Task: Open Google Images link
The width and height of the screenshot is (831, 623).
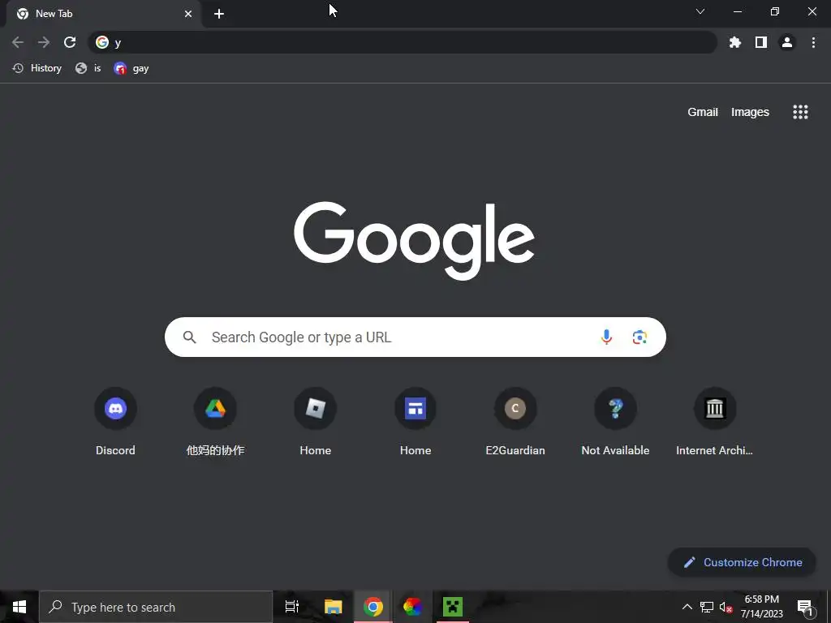Action: click(750, 112)
